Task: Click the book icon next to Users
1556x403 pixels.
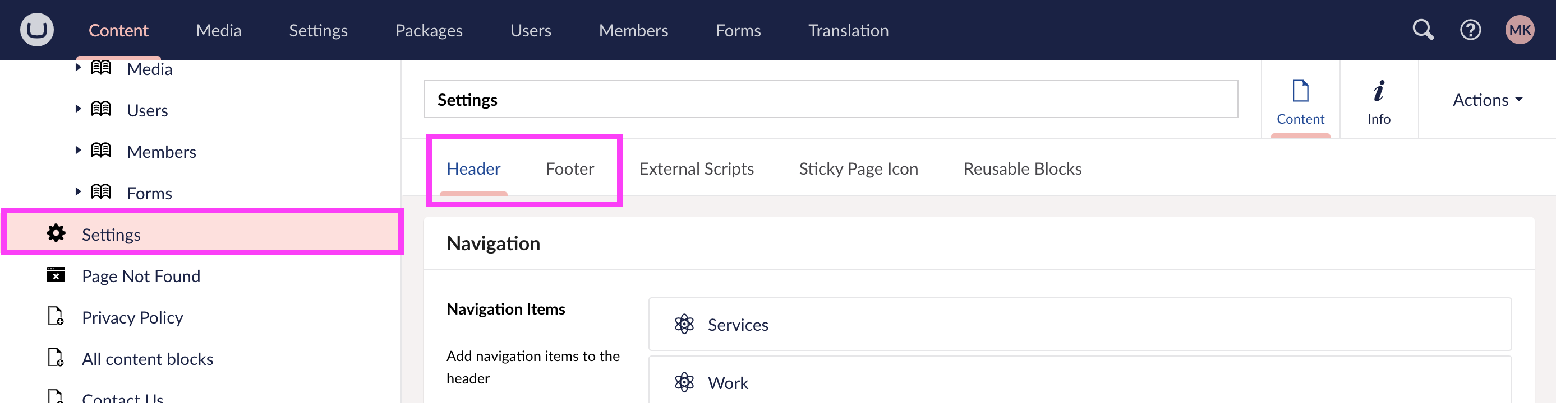Action: tap(101, 109)
